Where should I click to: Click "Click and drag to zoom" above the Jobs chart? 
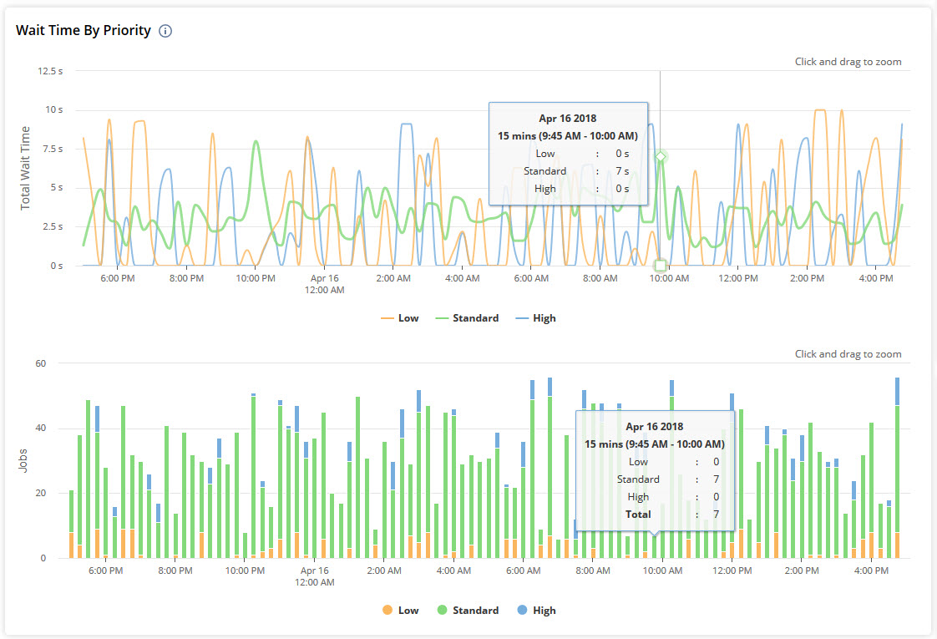point(848,354)
